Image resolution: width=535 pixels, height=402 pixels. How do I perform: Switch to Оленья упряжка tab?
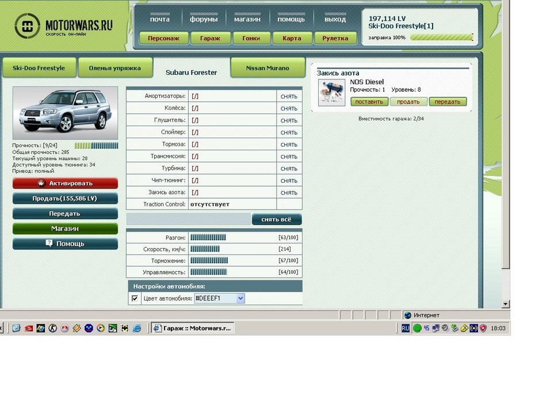115,68
